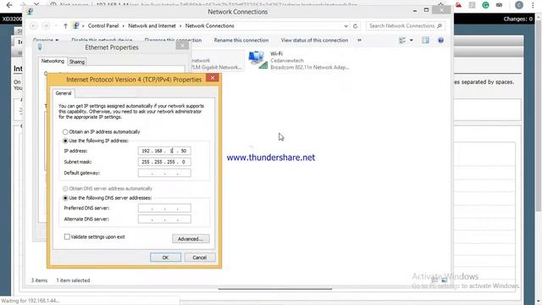Image resolution: width=542 pixels, height=305 pixels.
Task: Click the control panel breadcrumb folder icon
Action: pos(76,25)
